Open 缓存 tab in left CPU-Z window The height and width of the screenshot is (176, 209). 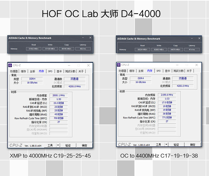tap(24, 71)
